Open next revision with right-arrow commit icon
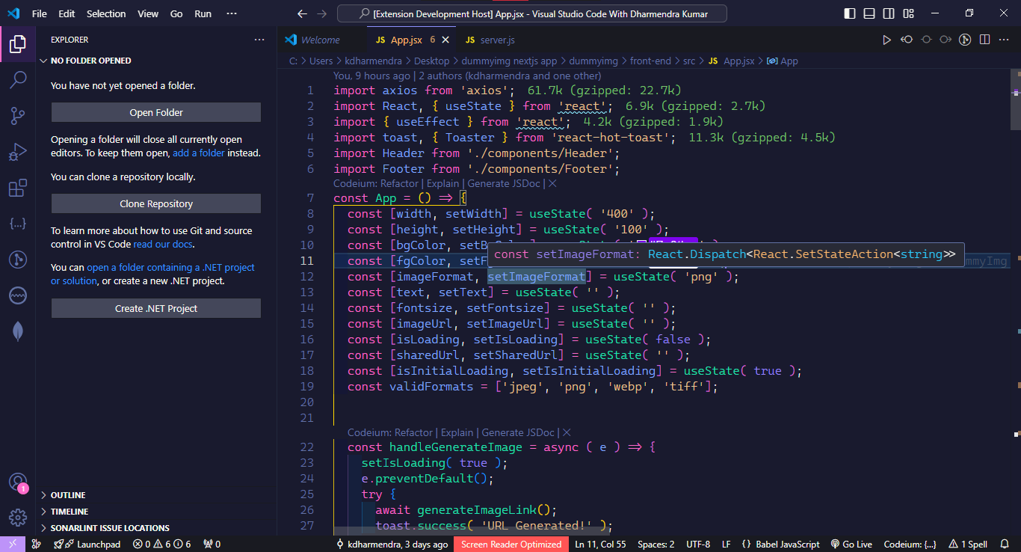 coord(946,40)
